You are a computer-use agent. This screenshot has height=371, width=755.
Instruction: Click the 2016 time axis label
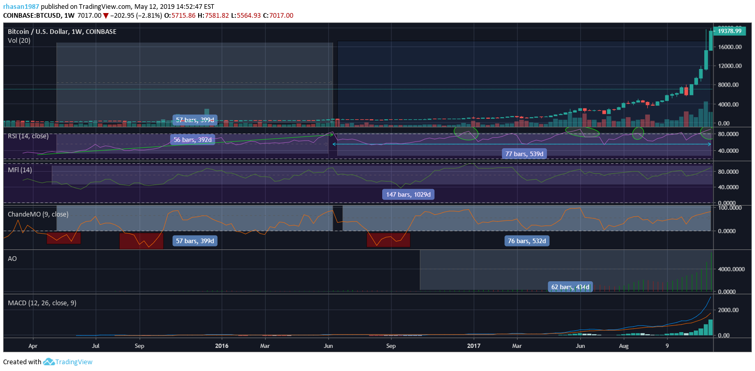(222, 345)
